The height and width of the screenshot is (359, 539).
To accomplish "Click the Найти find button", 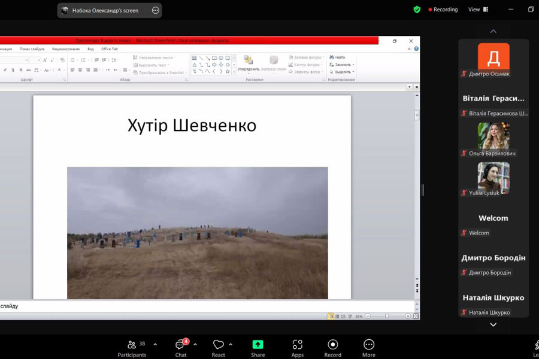I will pos(337,57).
